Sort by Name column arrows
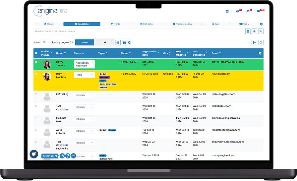Image resolution: width=297 pixels, height=181 pixels. [x=65, y=53]
